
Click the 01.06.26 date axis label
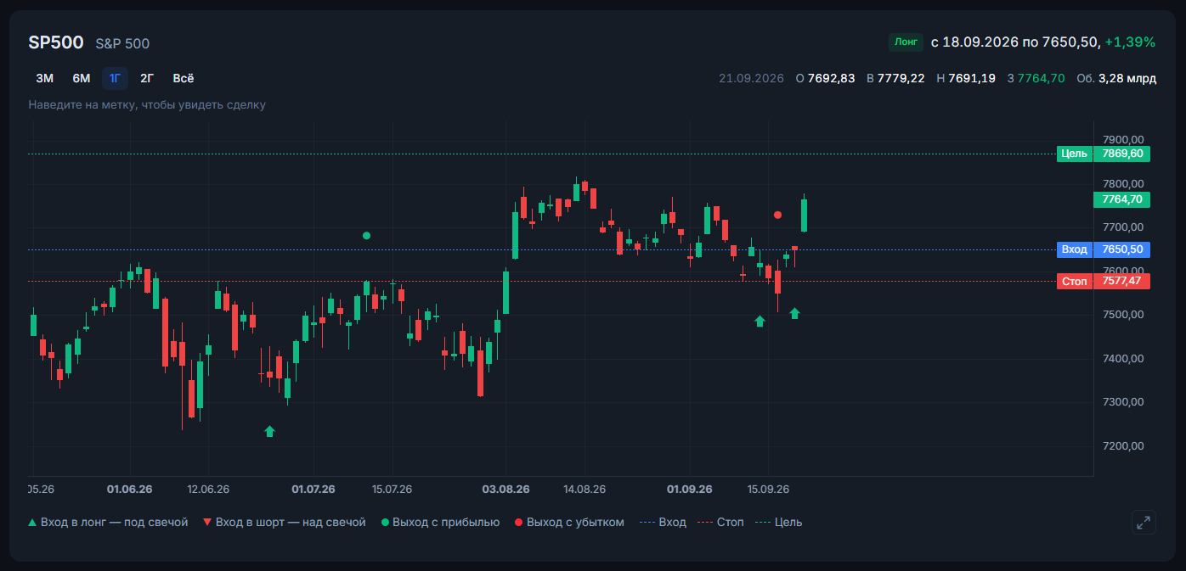[x=130, y=490]
